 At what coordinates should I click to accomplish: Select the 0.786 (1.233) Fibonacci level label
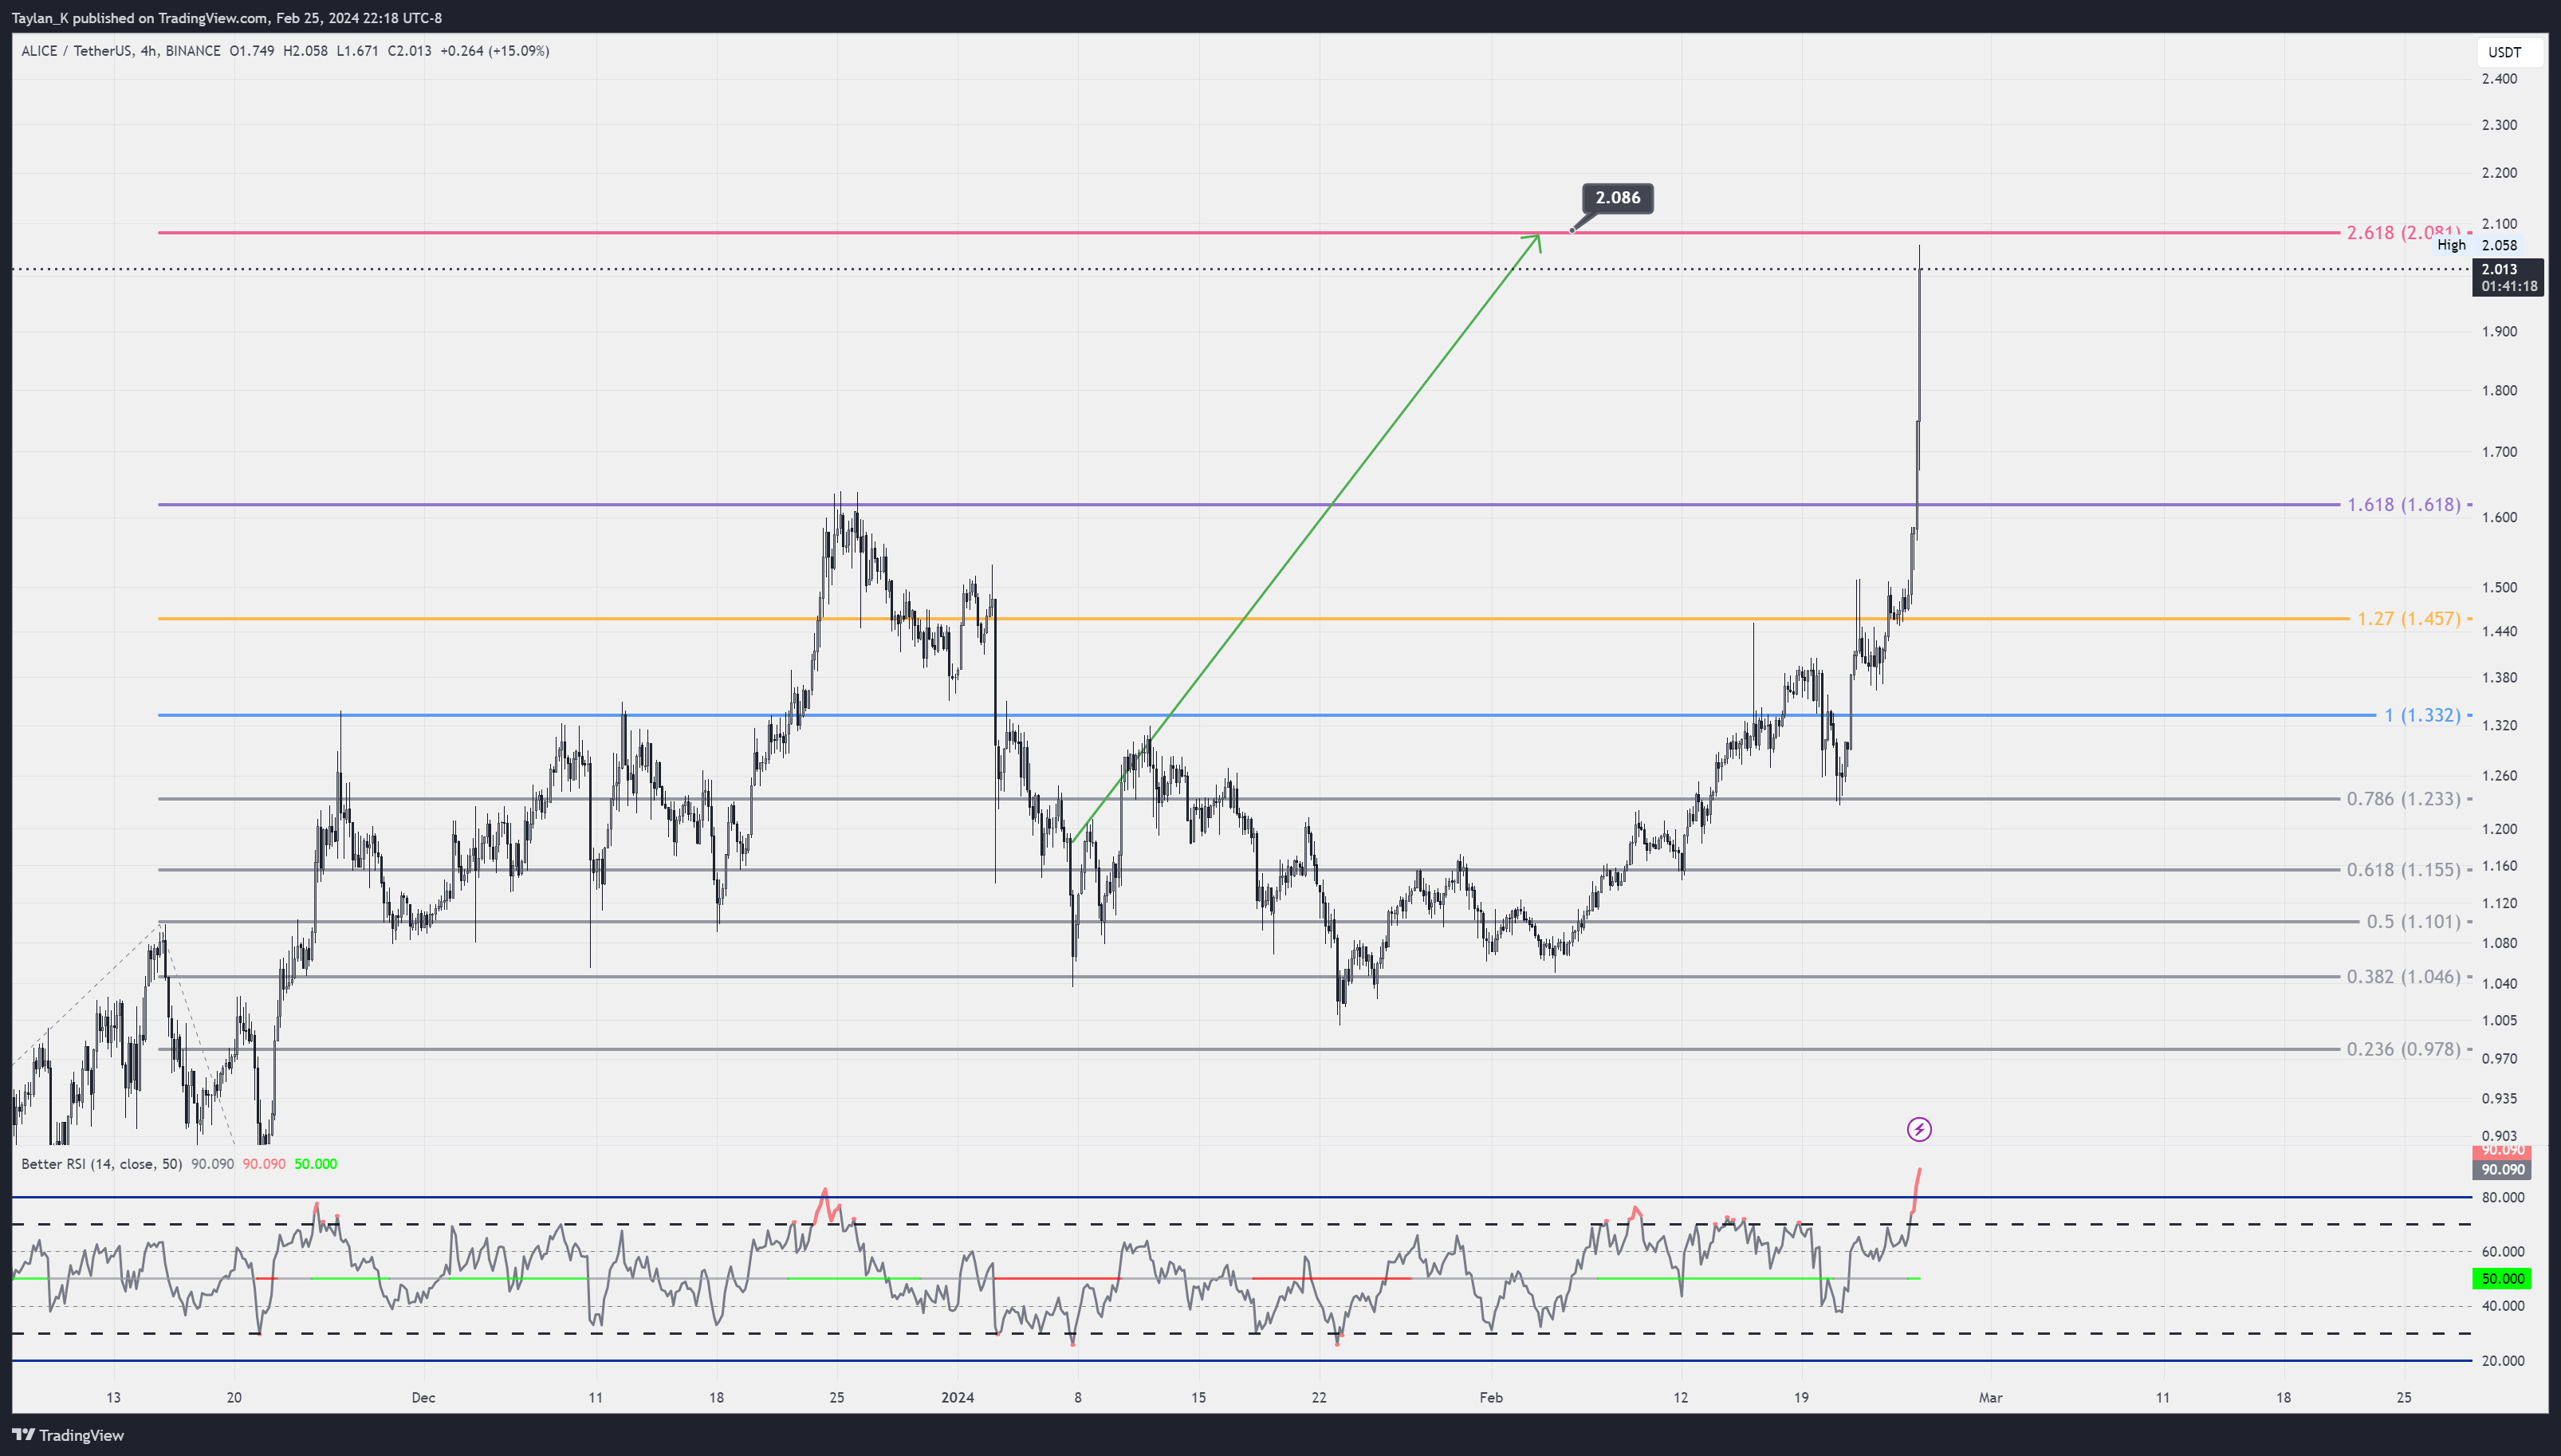(2403, 799)
